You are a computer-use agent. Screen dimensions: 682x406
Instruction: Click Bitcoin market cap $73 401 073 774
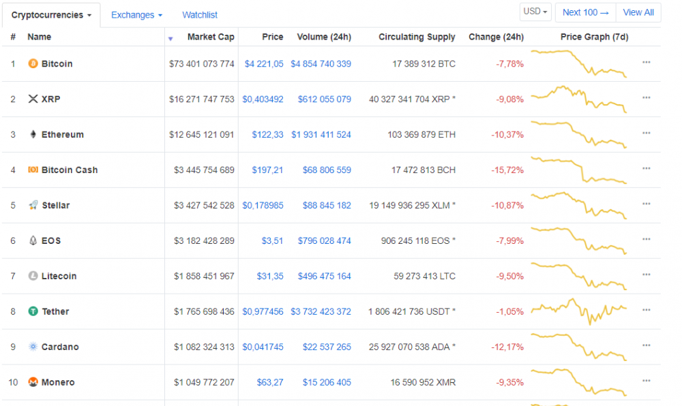click(201, 64)
